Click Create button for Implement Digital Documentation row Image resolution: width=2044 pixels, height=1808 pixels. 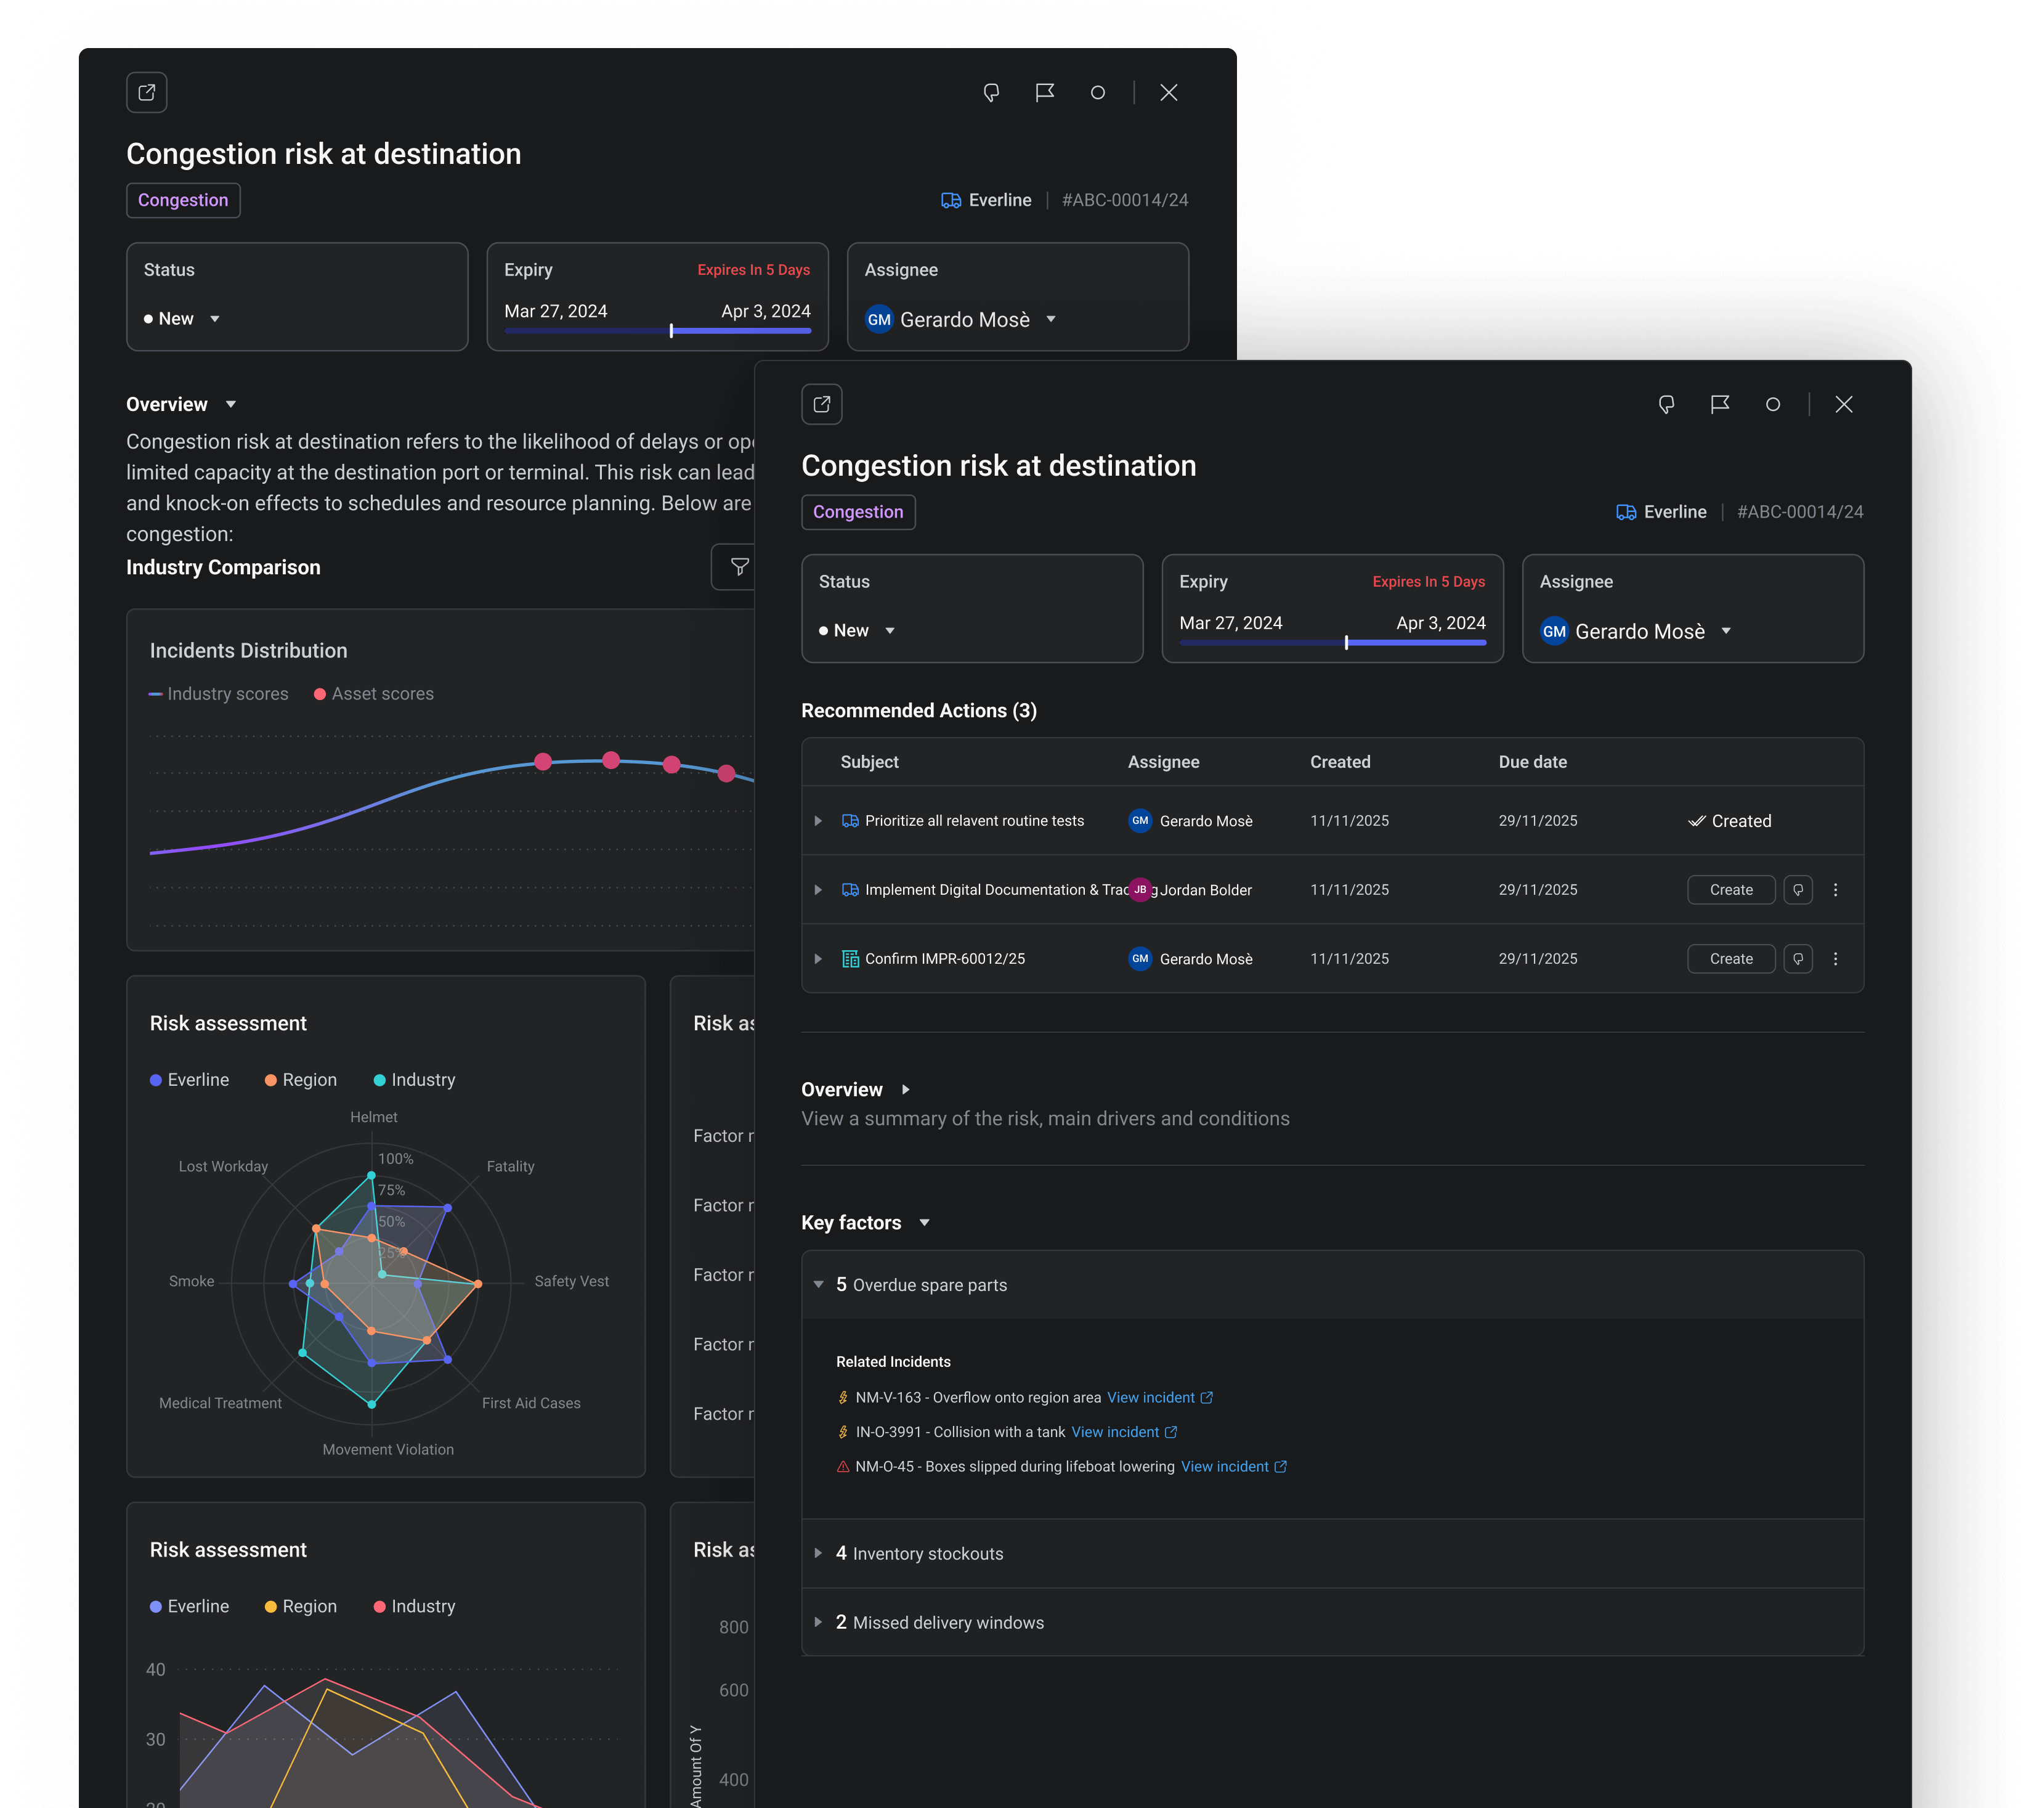[x=1730, y=889]
